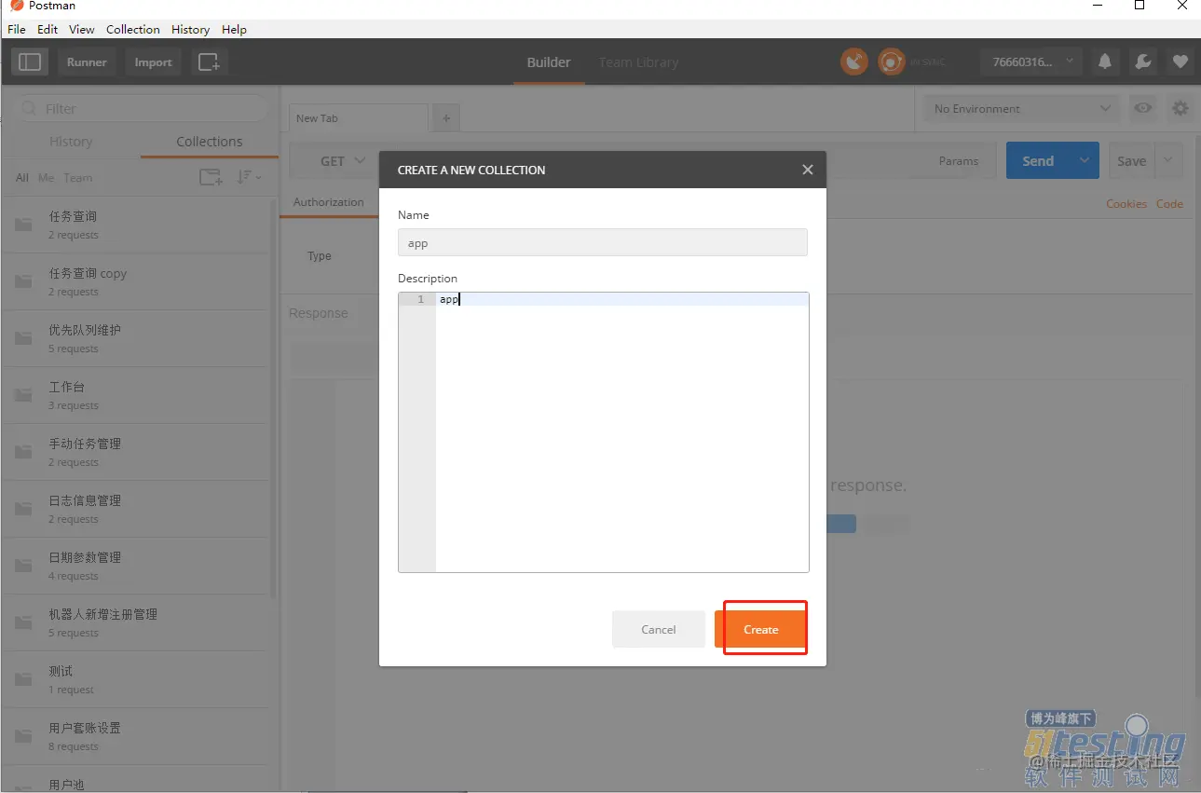Open the GET method dropdown

tap(343, 161)
